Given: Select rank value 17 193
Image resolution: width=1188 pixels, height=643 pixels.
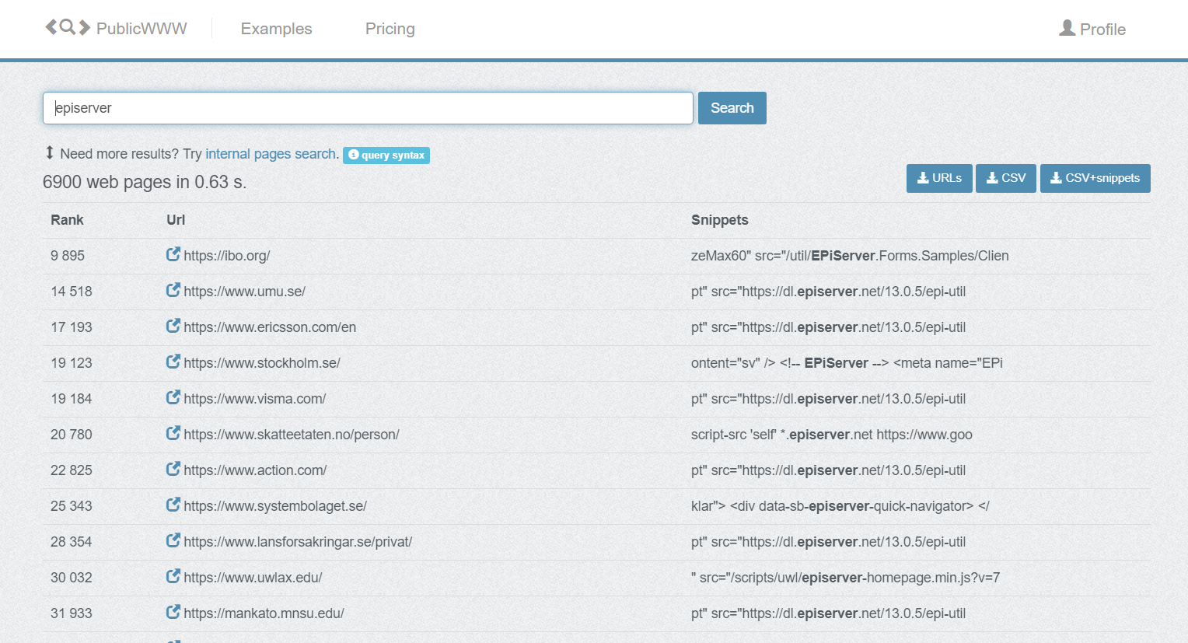Looking at the screenshot, I should [x=72, y=327].
